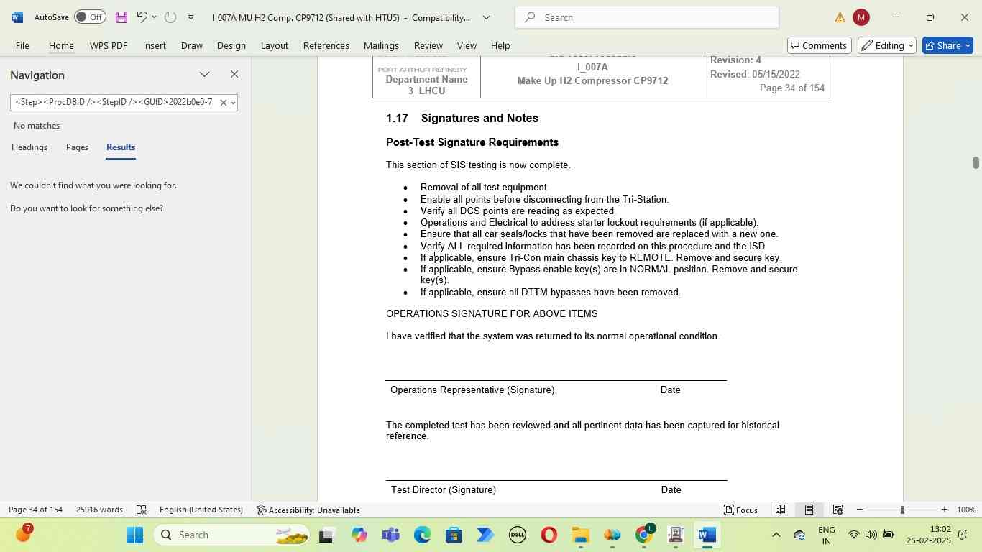Open the Draw ribbon tab
The image size is (982, 552).
[x=191, y=45]
